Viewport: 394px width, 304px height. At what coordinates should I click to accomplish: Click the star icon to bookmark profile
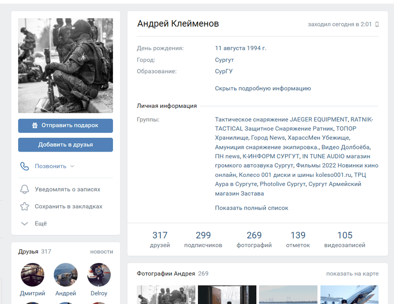coord(24,207)
